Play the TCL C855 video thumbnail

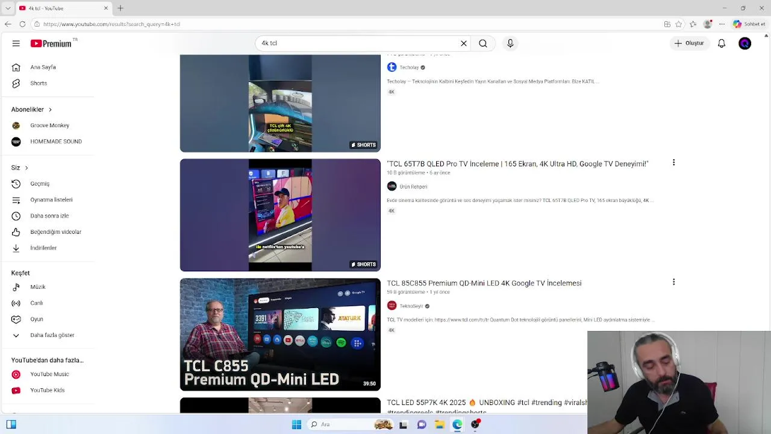click(x=280, y=335)
